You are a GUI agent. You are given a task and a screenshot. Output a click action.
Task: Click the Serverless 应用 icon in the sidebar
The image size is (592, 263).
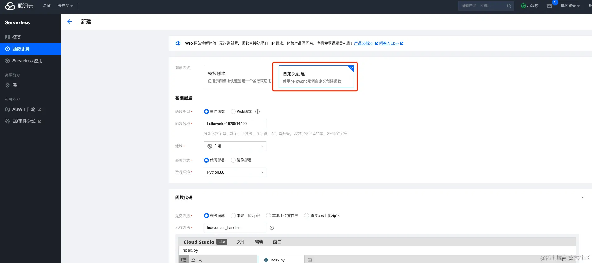7,61
